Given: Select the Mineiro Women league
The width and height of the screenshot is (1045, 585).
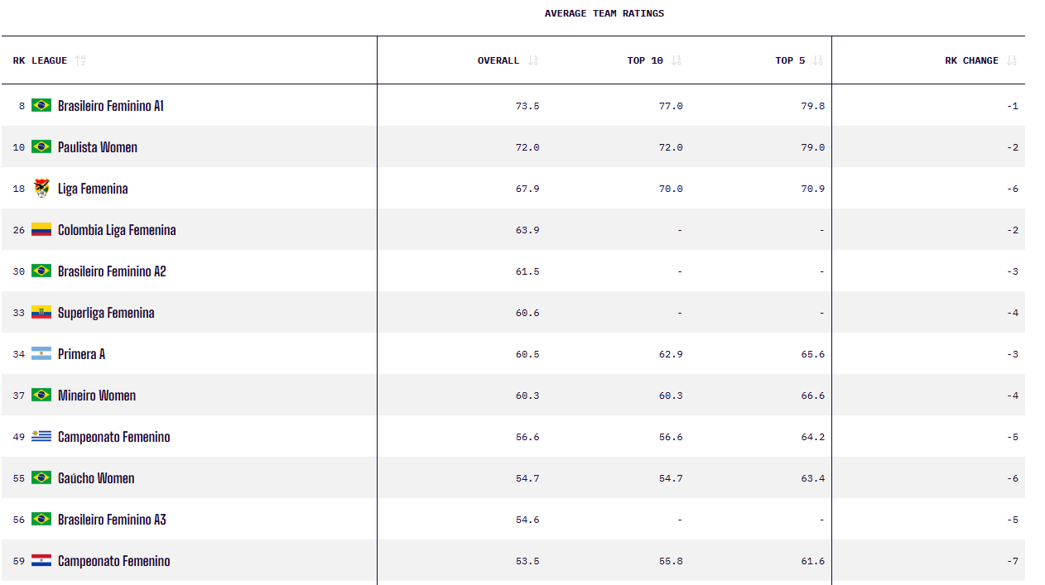Looking at the screenshot, I should point(97,396).
